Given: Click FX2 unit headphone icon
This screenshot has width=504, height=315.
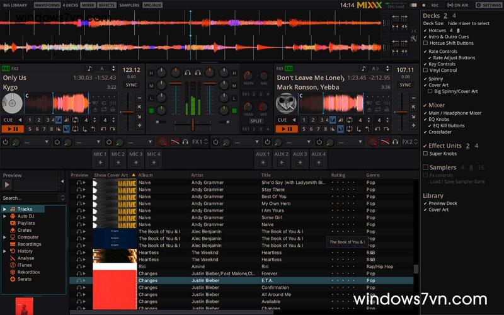Looking at the screenshot, I should (x=396, y=142).
